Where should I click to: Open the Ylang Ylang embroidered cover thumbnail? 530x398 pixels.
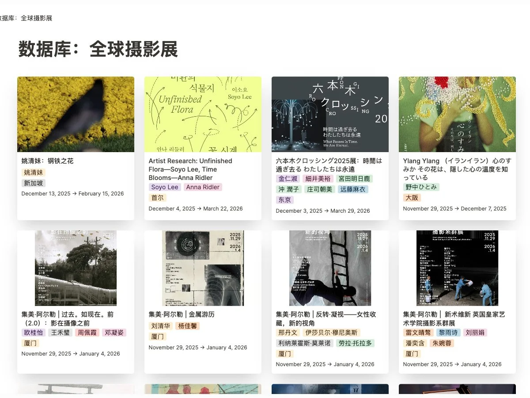[457, 114]
